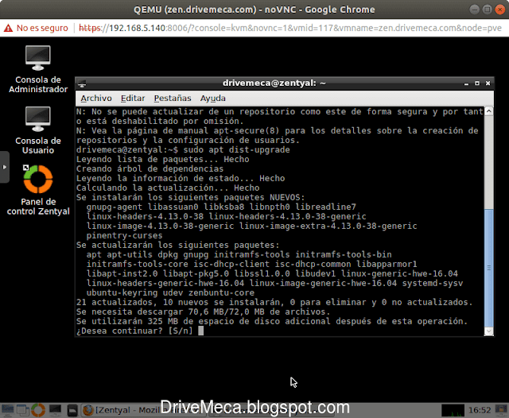Click 'Se necesita descargar 70,6 MB' line
The width and height of the screenshot is (509, 418).
pos(204,312)
